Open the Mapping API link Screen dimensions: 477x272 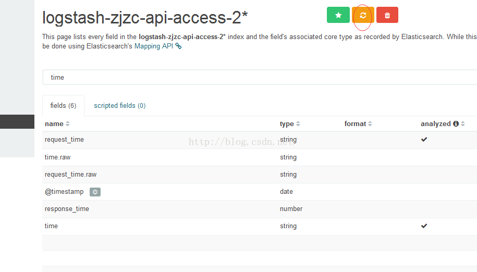point(154,46)
